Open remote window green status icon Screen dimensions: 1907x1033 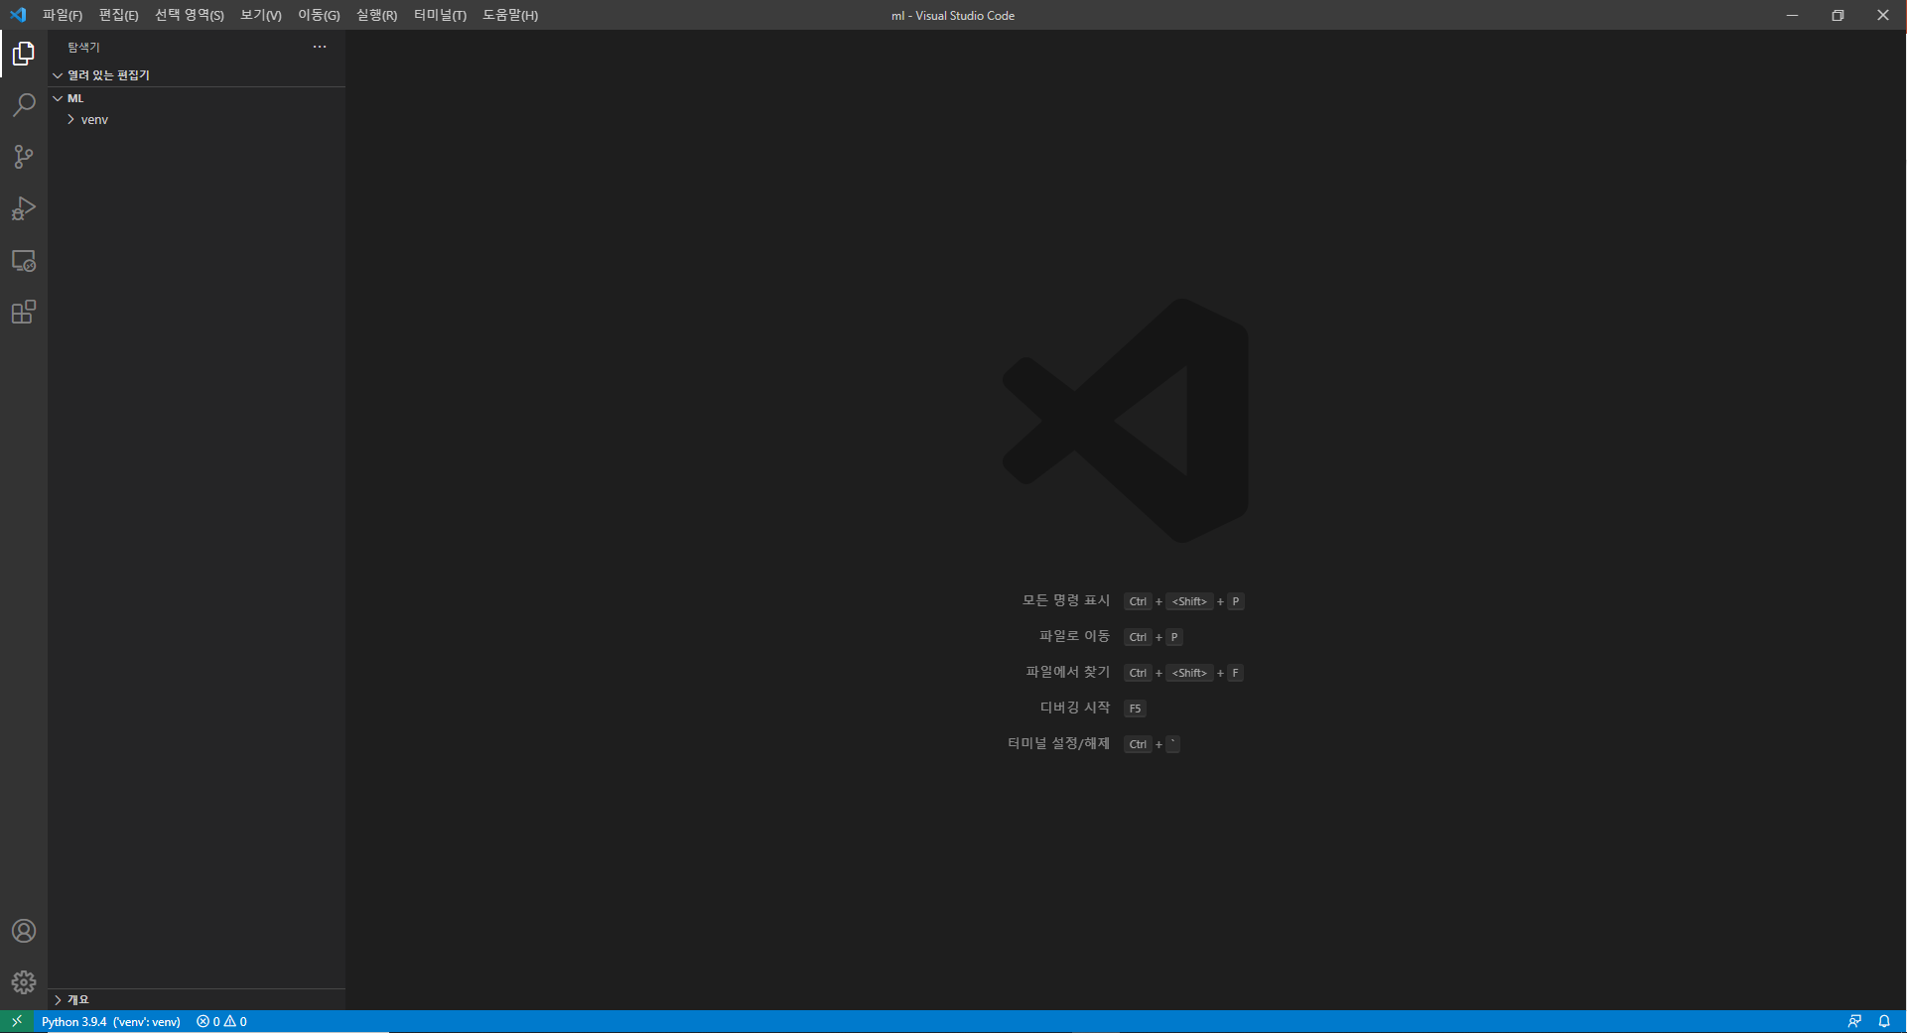click(17, 1021)
